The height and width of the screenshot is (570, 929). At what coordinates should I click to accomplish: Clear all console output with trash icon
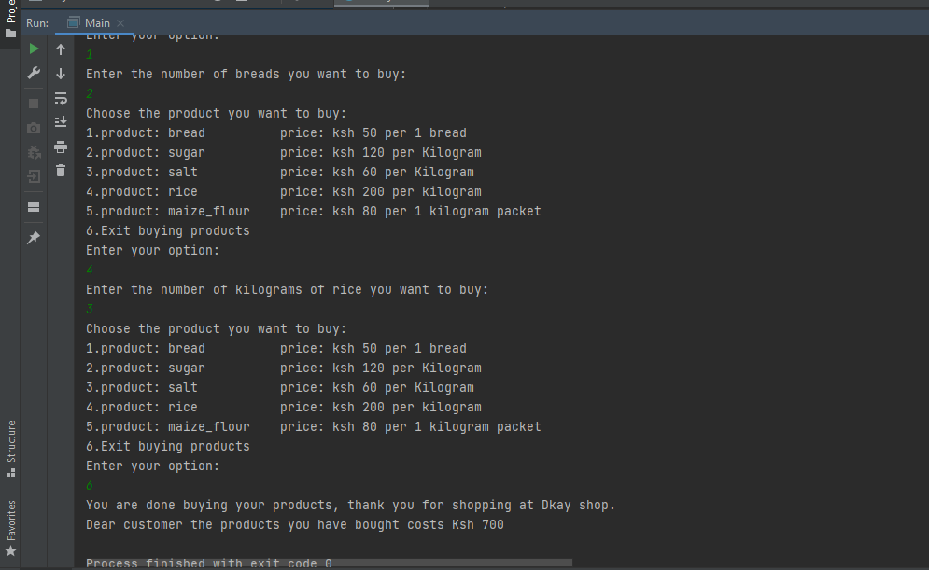[x=62, y=170]
